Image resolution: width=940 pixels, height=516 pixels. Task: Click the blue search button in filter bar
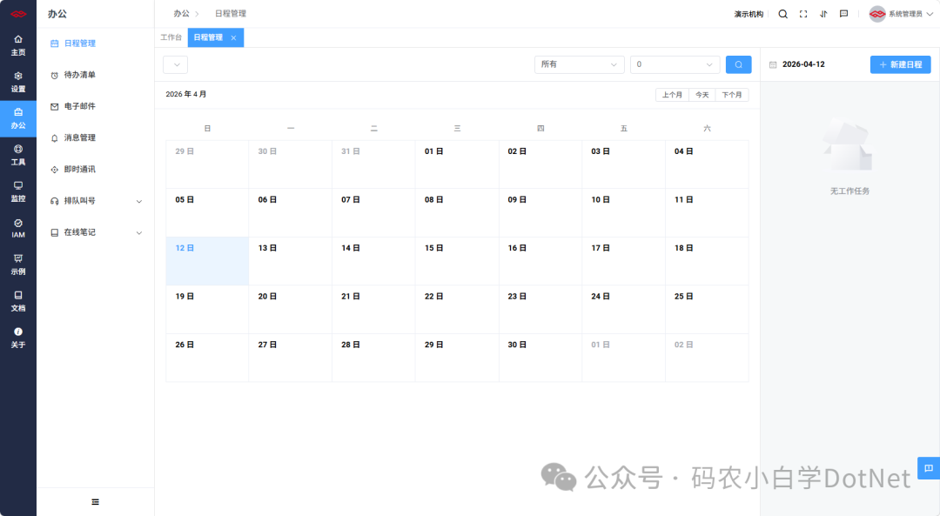(x=739, y=64)
